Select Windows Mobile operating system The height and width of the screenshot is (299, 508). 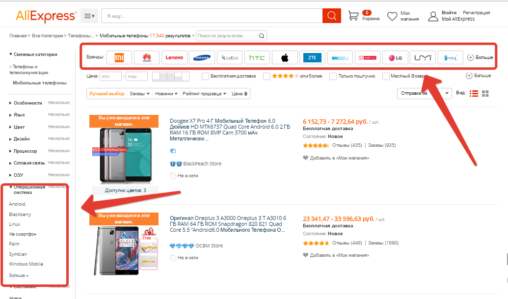(26, 264)
